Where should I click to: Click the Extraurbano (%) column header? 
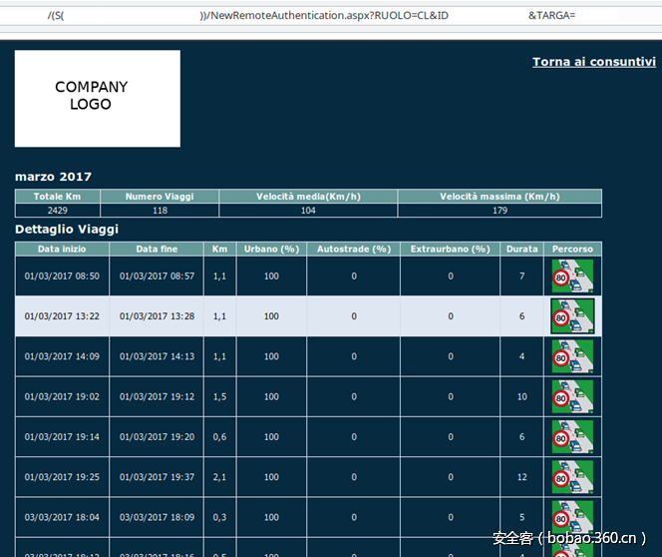pos(450,249)
